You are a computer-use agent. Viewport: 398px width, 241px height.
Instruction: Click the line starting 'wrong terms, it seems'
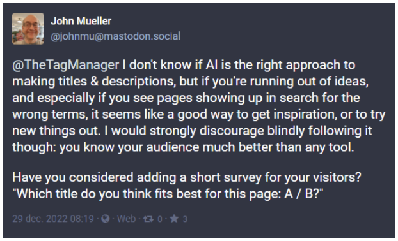(199, 115)
